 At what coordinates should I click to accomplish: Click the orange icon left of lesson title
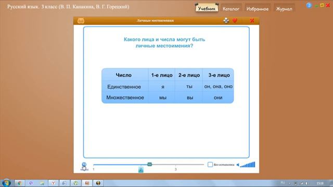click(x=81, y=21)
